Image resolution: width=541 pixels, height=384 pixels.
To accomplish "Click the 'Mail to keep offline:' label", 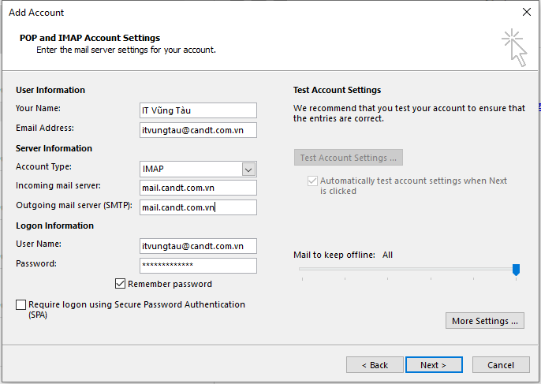I will coord(334,255).
